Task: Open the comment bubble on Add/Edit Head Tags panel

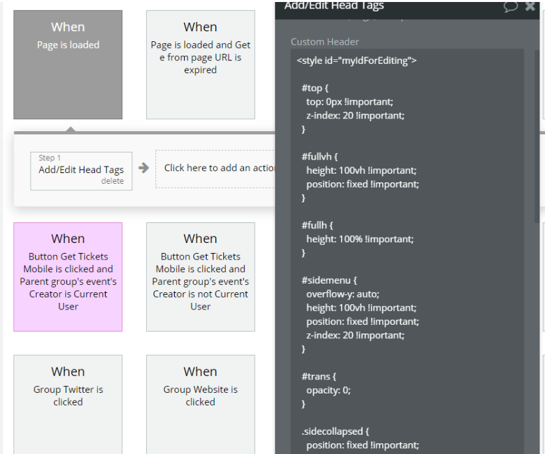Action: point(510,7)
